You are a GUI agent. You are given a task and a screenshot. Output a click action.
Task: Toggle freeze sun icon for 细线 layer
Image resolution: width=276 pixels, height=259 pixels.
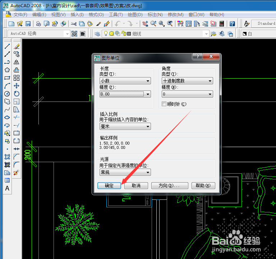[x=111, y=34]
